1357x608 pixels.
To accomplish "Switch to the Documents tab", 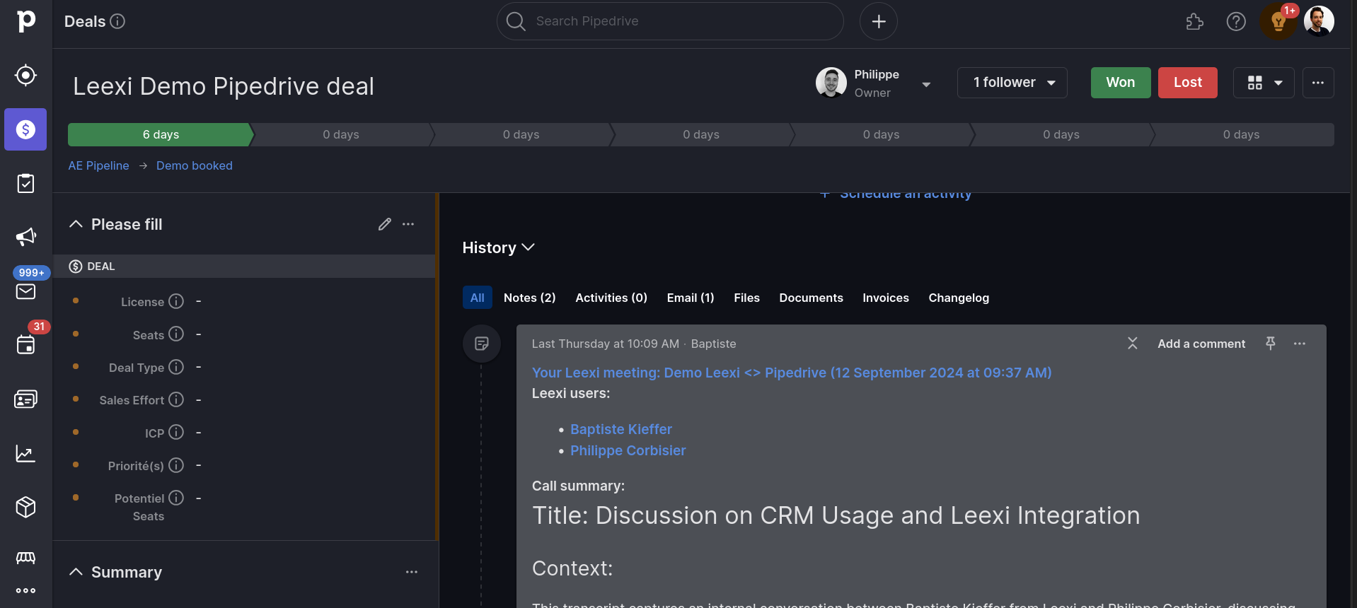I will pos(811,298).
